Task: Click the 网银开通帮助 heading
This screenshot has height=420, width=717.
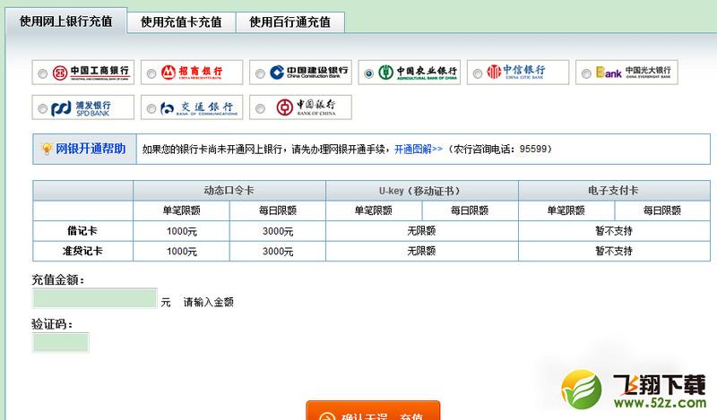Action: pyautogui.click(x=91, y=149)
